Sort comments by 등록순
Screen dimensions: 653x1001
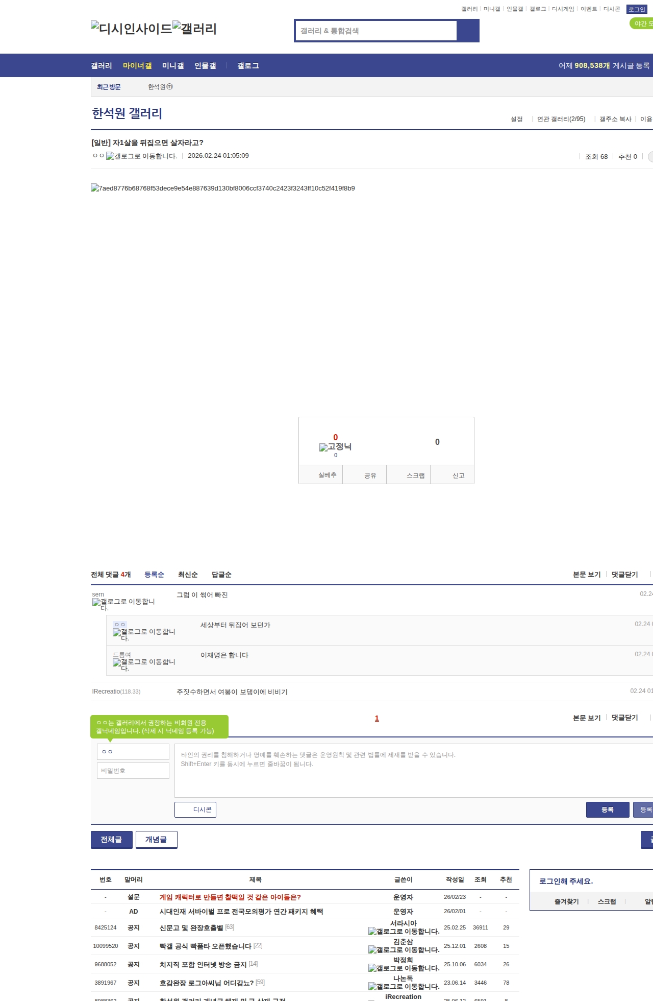pos(154,575)
